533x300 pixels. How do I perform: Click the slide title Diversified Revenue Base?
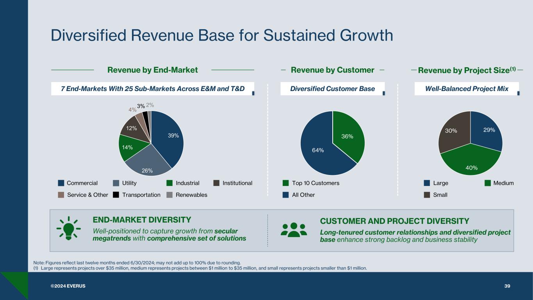pyautogui.click(x=222, y=36)
